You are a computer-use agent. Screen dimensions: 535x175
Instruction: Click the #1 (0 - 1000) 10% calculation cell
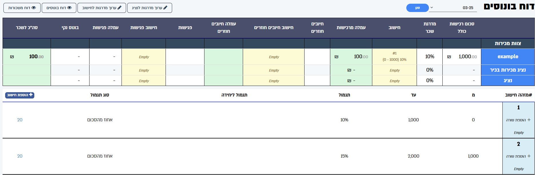(394, 57)
